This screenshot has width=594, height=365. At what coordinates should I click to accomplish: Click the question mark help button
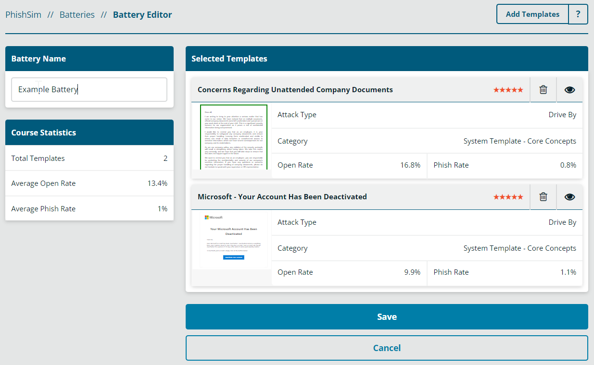(x=578, y=14)
